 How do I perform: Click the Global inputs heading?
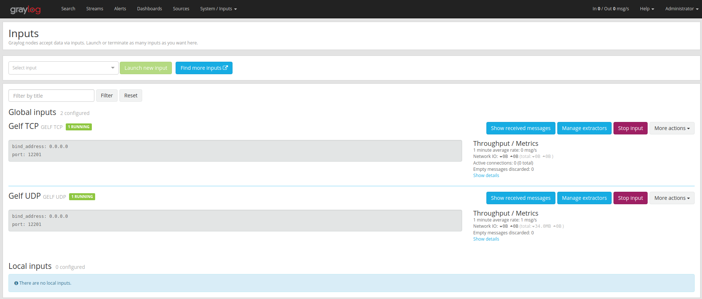pos(32,112)
